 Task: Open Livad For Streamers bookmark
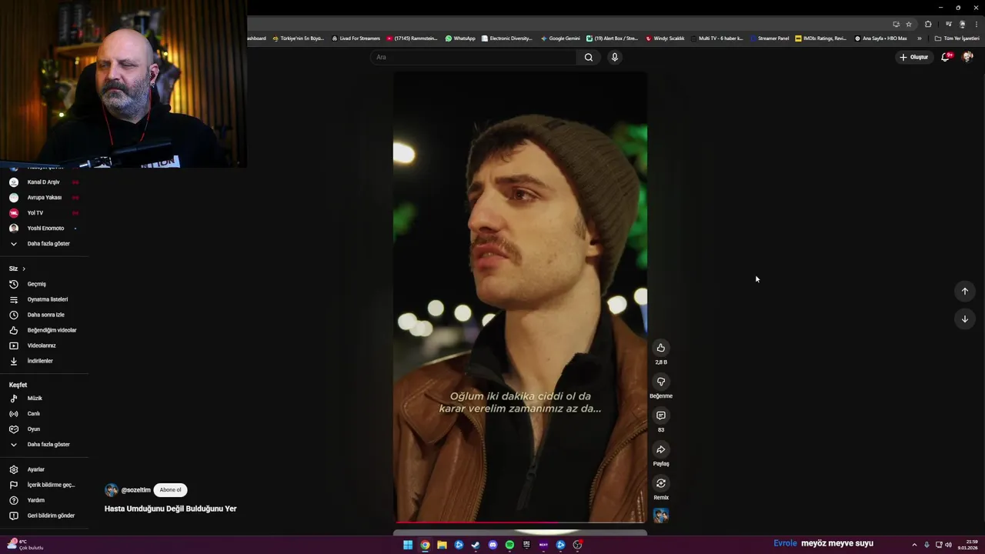point(356,38)
